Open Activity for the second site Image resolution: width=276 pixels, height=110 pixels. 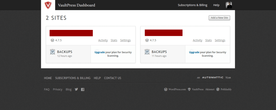(x=198, y=40)
